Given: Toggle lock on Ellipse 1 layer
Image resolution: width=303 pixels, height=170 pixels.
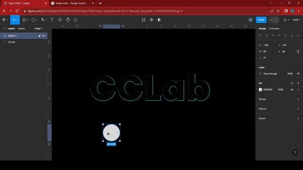Looking at the screenshot, I should (x=39, y=36).
